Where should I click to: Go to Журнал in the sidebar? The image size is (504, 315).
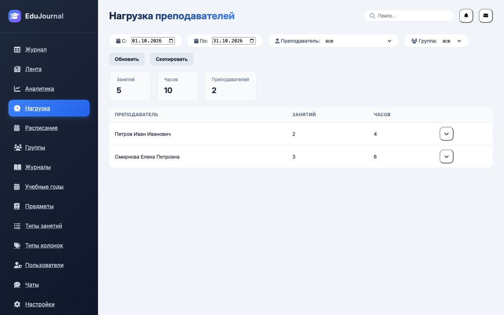pyautogui.click(x=49, y=50)
